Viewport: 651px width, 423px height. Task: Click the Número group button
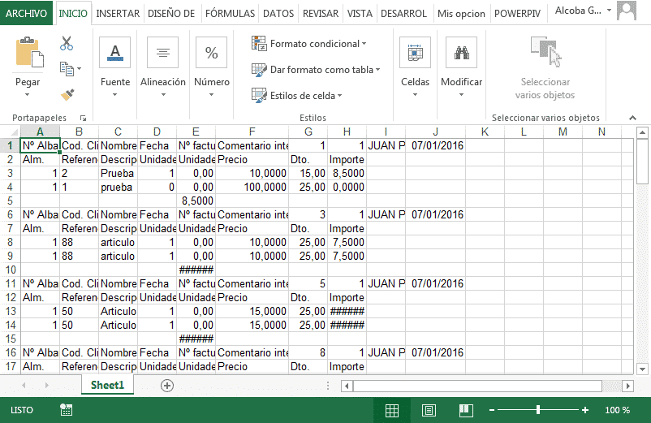(x=211, y=67)
